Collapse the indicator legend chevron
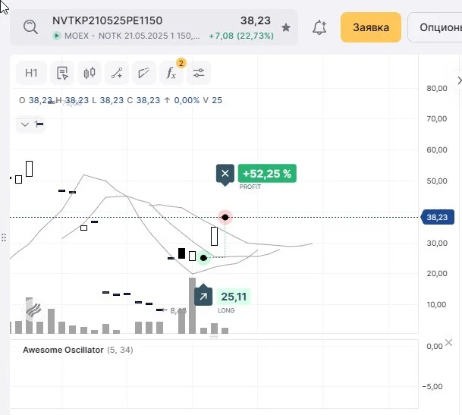The width and height of the screenshot is (462, 415). click(25, 124)
